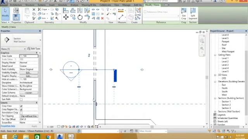
Task: Open the Architecture ribbon tab
Action: click(x=16, y=5)
